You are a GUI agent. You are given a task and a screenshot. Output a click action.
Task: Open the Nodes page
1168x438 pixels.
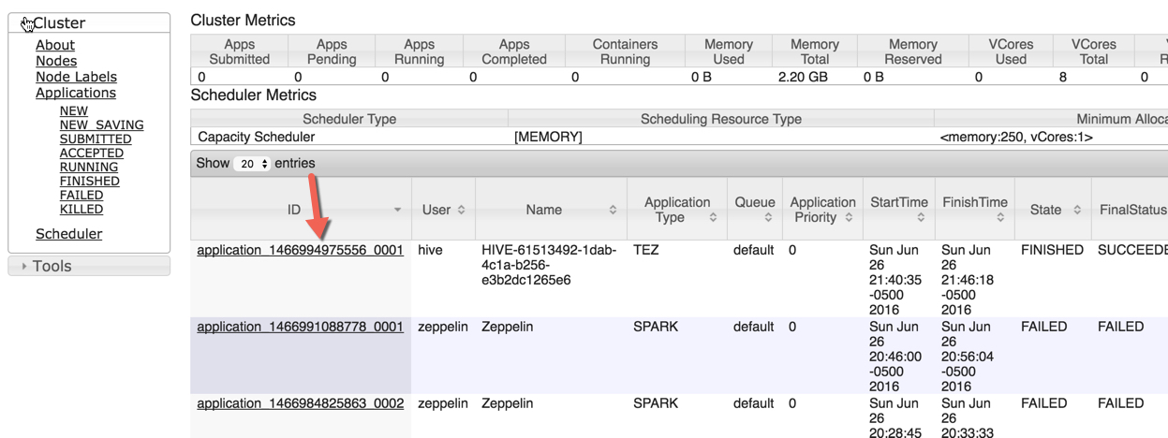pos(56,61)
